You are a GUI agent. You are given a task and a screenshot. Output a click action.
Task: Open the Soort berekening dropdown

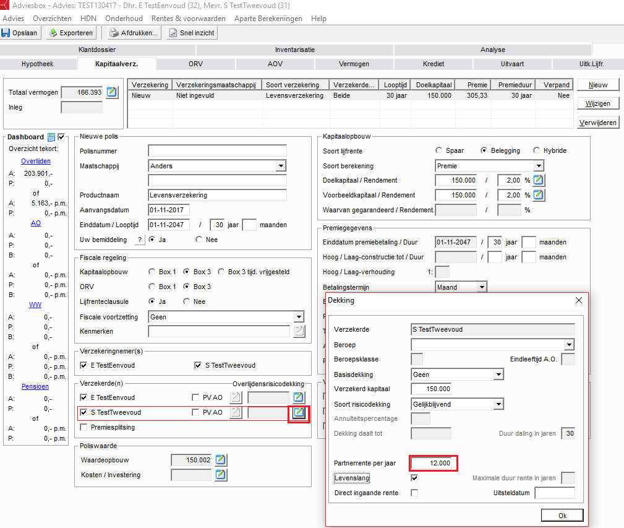(539, 166)
